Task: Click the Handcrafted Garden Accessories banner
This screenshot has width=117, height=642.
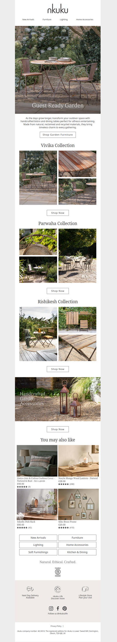Action: point(58,399)
